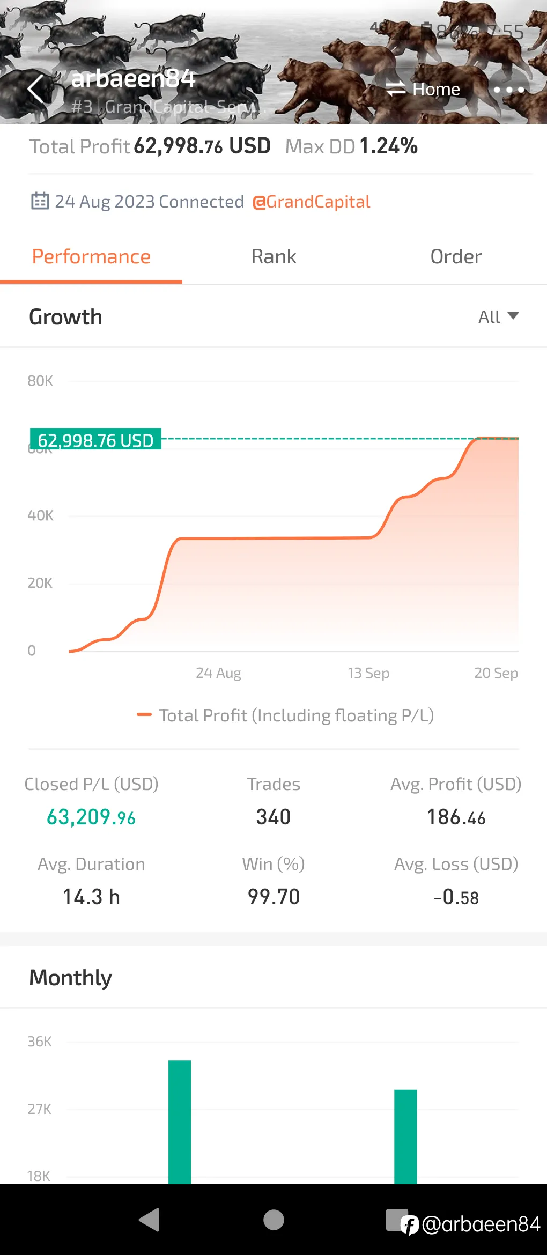Tap the calendar icon beside connection date
The height and width of the screenshot is (1255, 547).
(x=40, y=201)
